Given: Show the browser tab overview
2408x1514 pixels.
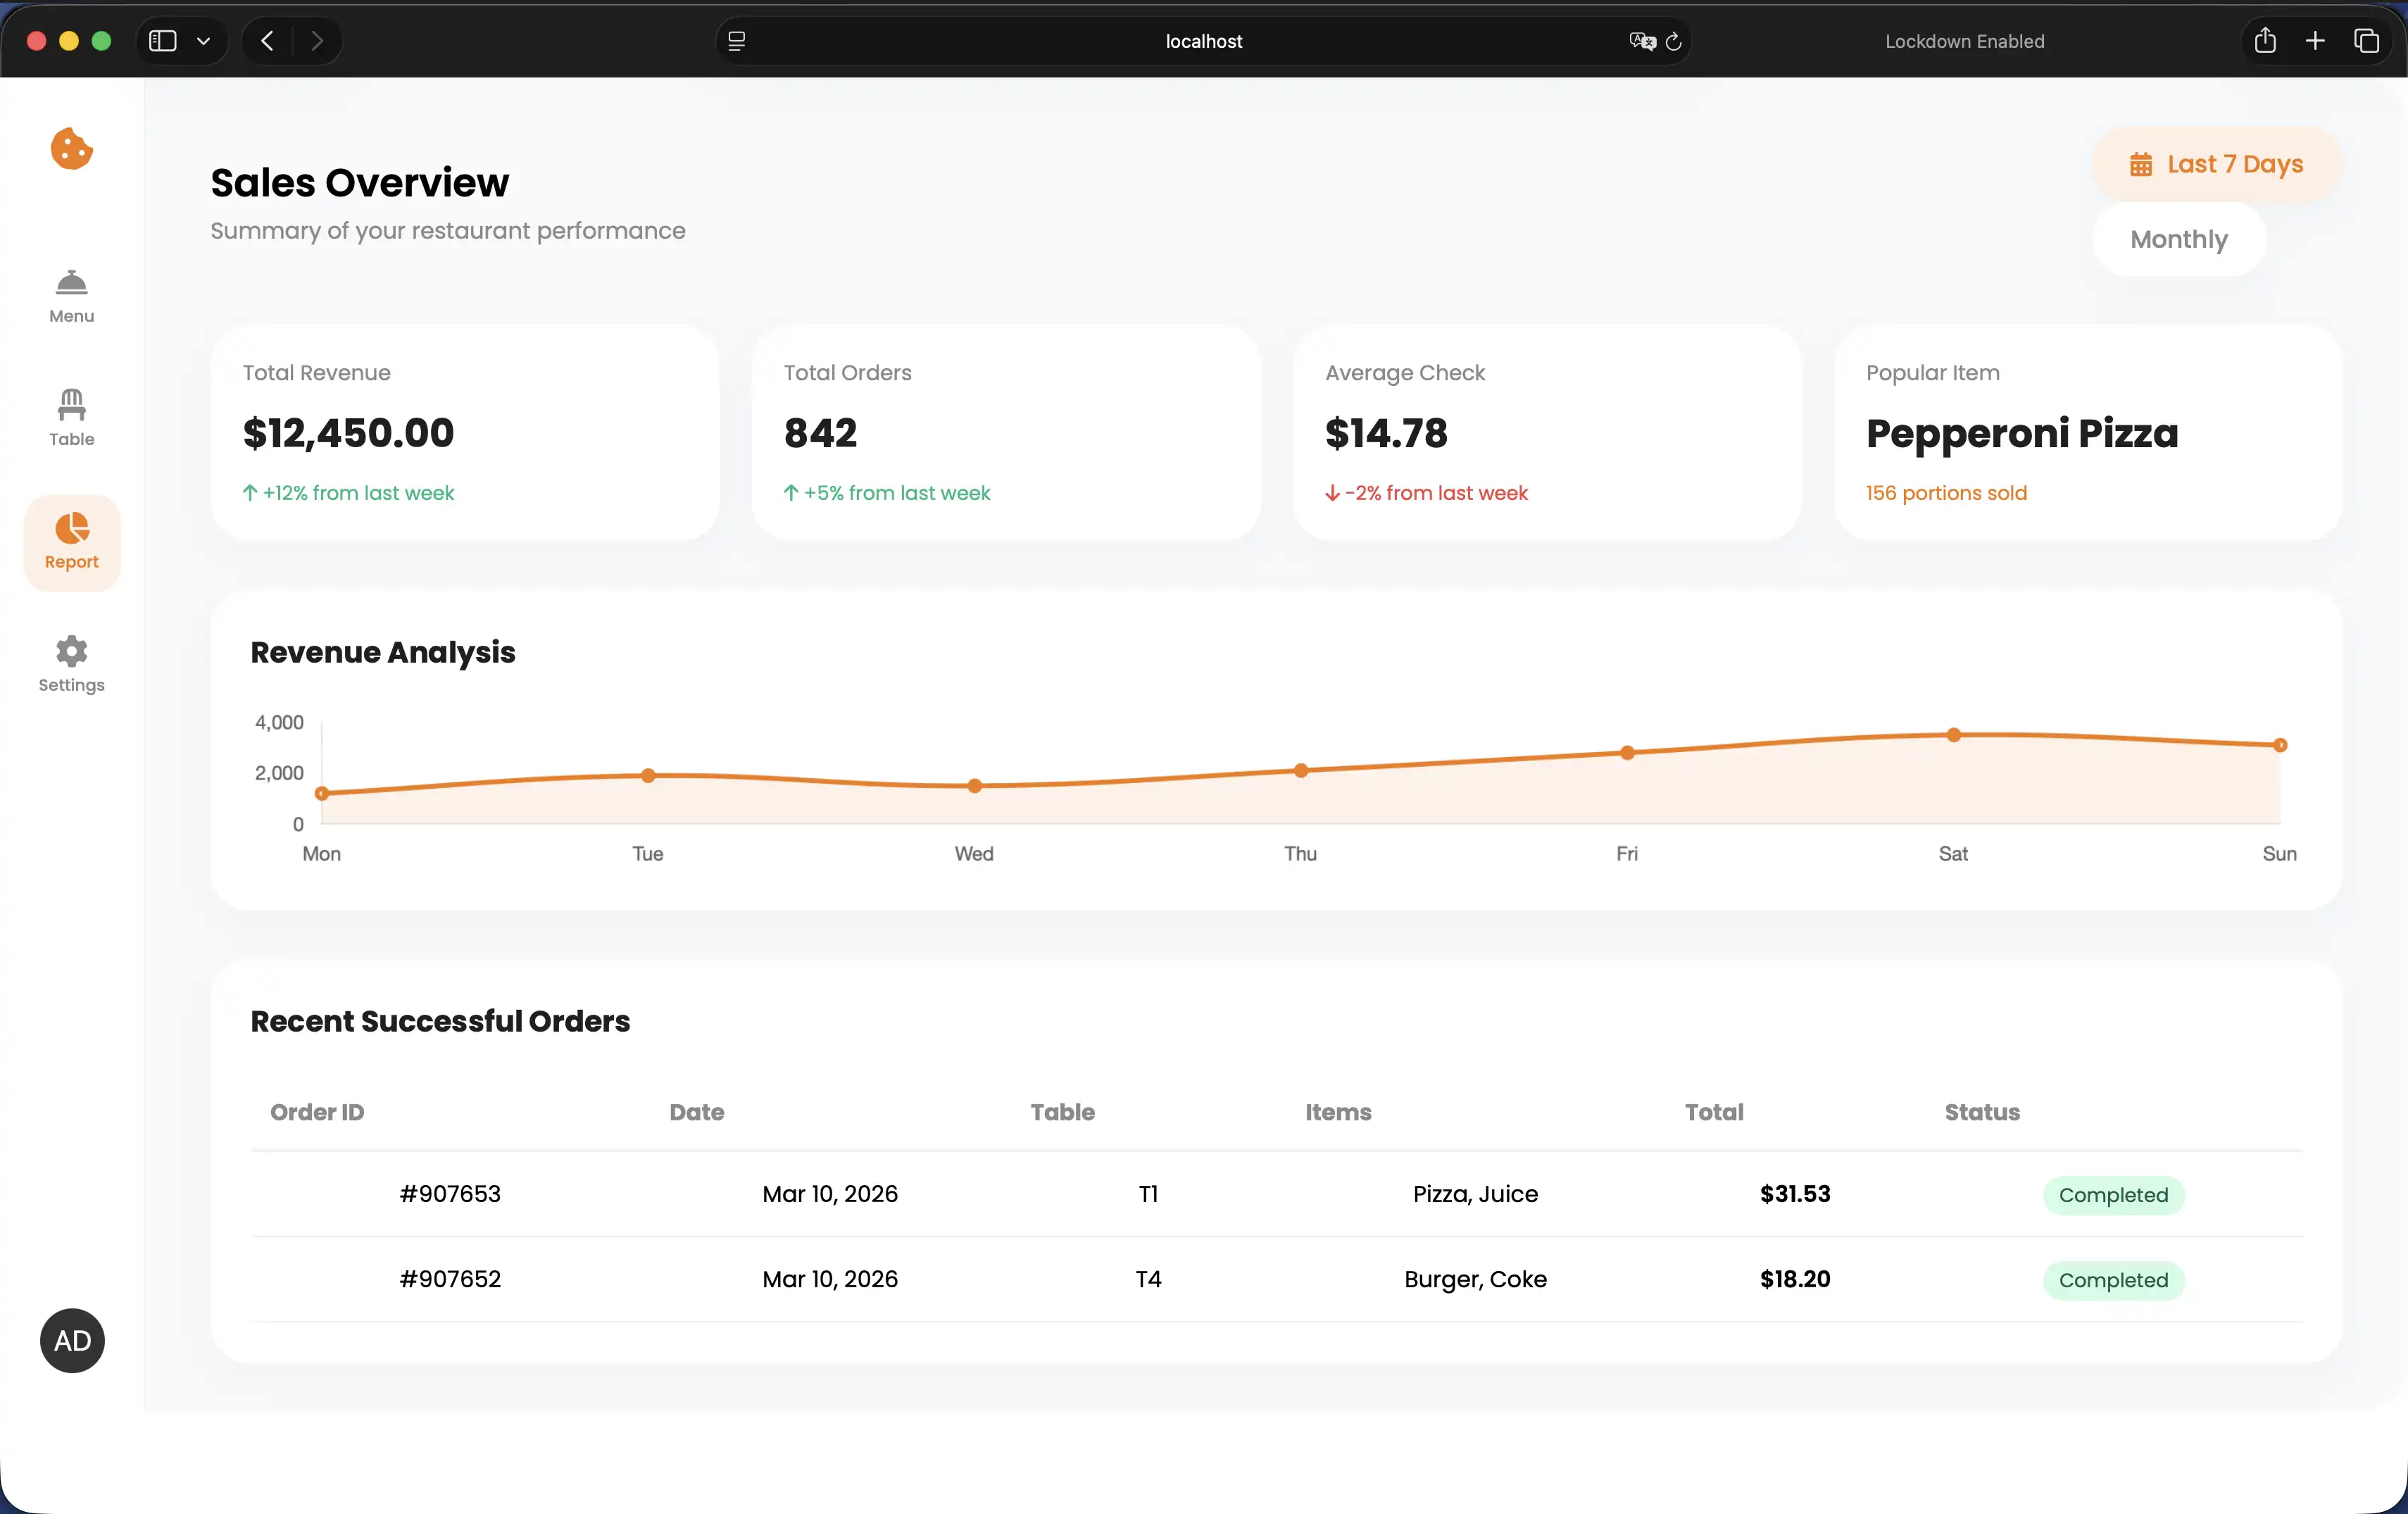Looking at the screenshot, I should (x=2365, y=41).
